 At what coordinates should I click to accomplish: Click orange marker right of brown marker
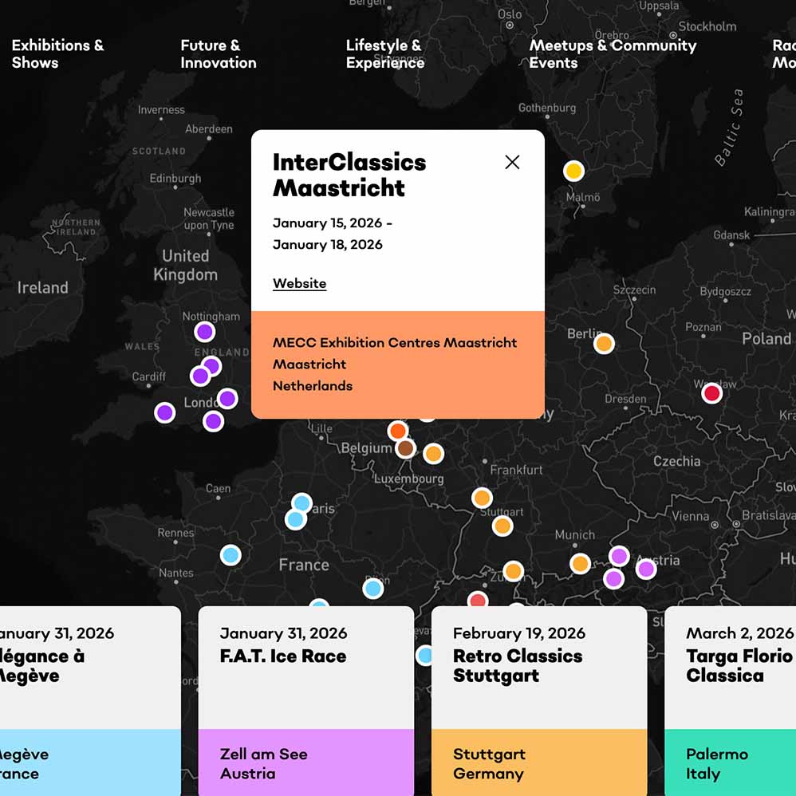pyautogui.click(x=434, y=453)
